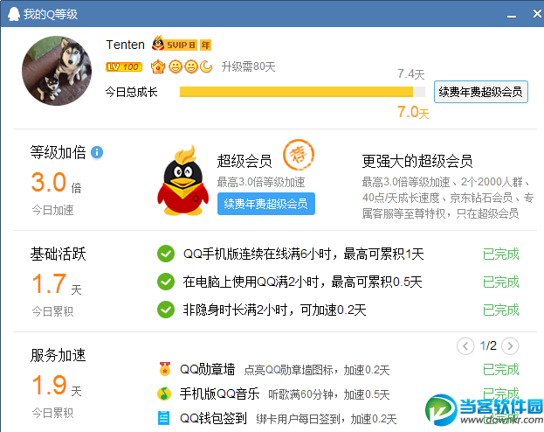Click the 今日总成长 yellow progress bar
The image size is (544, 432).
pyautogui.click(x=302, y=92)
